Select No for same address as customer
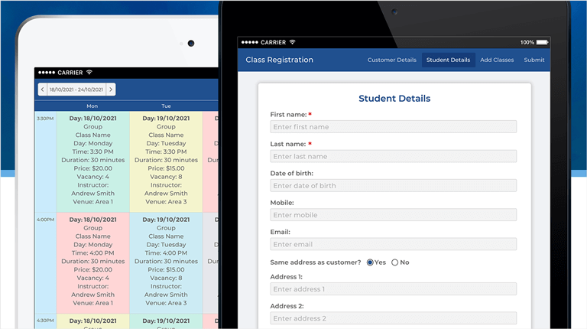This screenshot has height=329, width=587. point(395,262)
